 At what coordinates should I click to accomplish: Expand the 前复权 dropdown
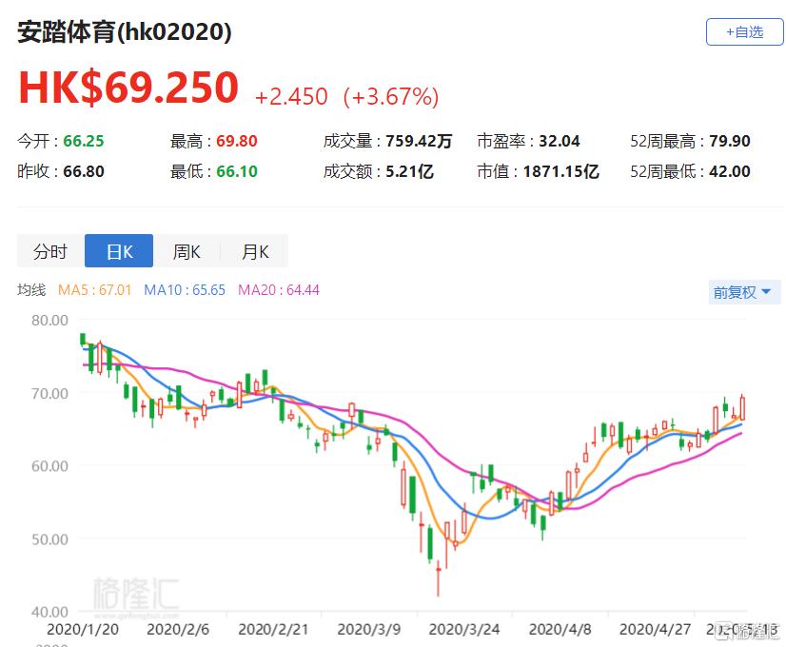coord(744,292)
